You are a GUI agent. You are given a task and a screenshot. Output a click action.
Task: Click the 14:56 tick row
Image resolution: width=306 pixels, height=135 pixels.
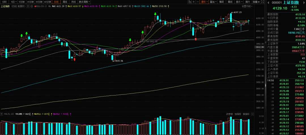(x=286, y=80)
